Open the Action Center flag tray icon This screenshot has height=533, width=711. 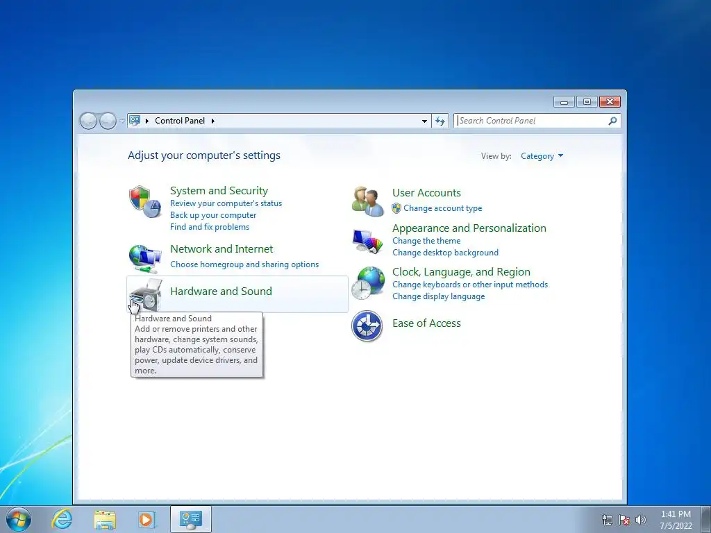pyautogui.click(x=624, y=520)
